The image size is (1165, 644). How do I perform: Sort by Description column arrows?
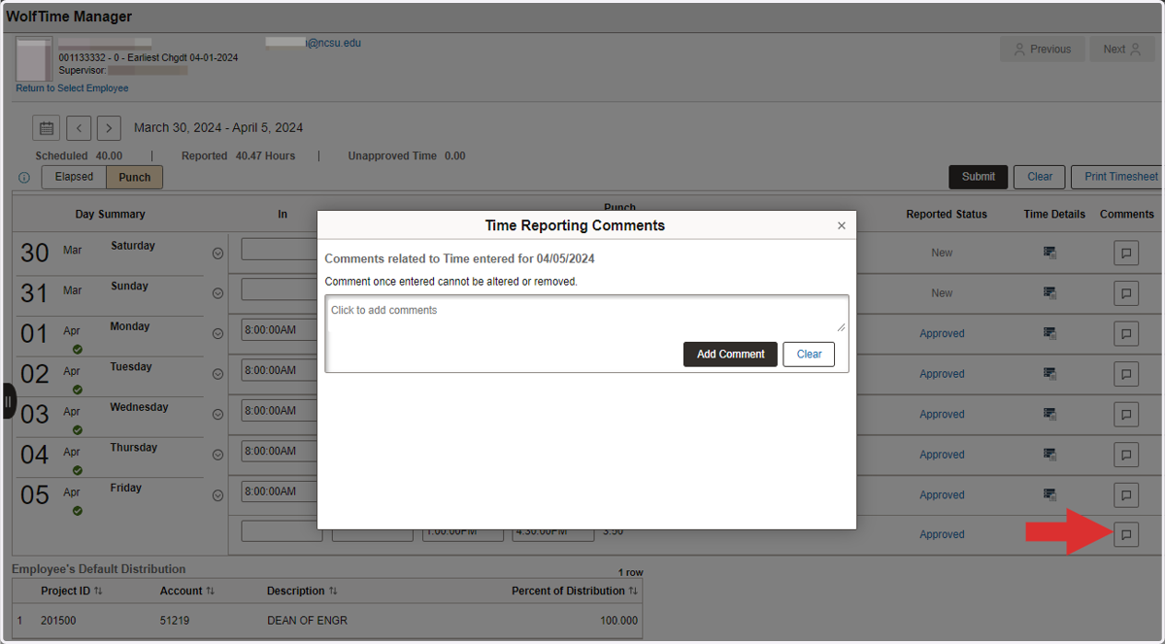tap(333, 591)
